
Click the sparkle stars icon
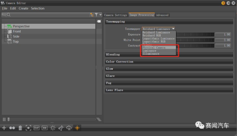(61, 128)
